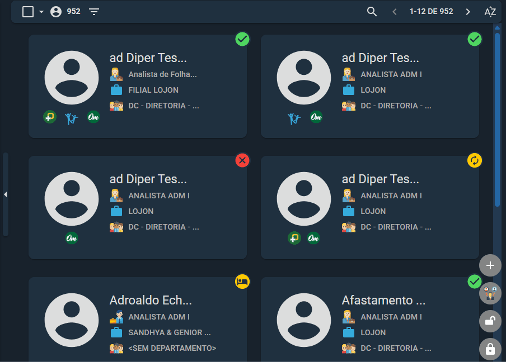Screen dimensions: 506x362
Task: Open the filter list icon
Action: (94, 12)
